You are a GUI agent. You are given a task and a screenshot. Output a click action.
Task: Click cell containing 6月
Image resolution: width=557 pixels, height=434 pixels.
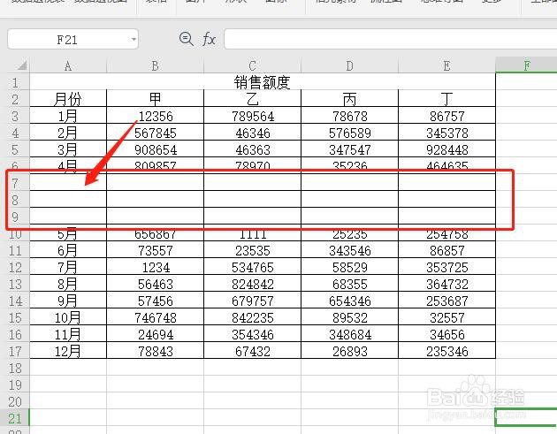coord(68,250)
